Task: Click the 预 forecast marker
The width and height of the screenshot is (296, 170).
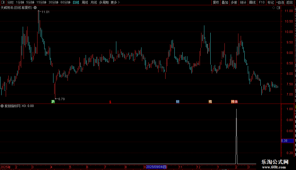Action: tap(233, 101)
